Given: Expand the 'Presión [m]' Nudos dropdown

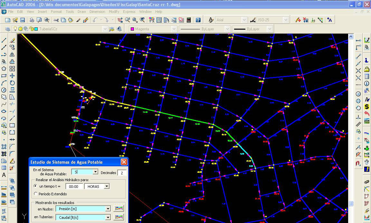Looking at the screenshot, I should point(108,209).
